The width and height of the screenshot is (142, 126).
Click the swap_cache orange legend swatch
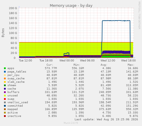[5, 79]
